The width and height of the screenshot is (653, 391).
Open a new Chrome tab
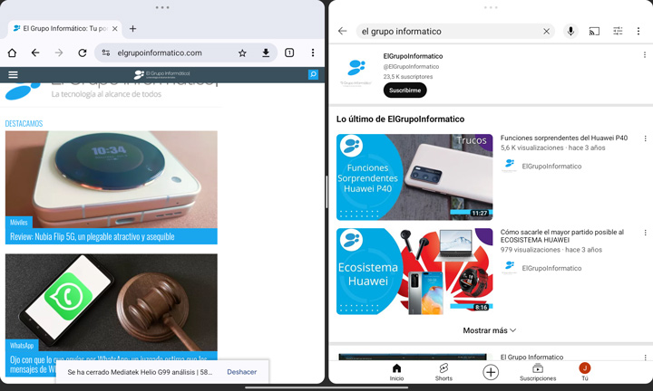point(132,29)
